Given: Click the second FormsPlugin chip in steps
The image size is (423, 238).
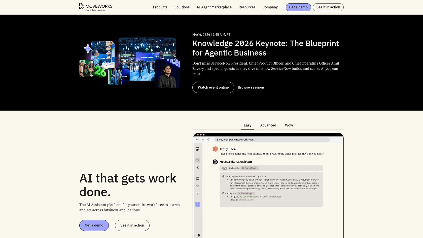Looking at the screenshot, I should (246, 193).
